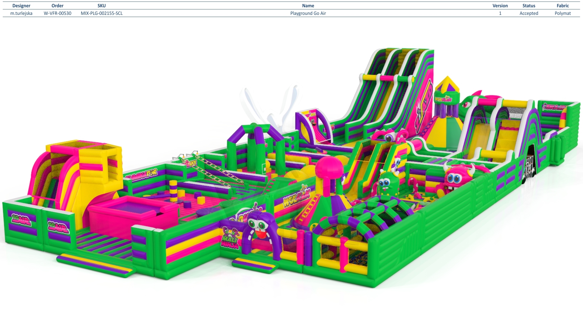Image resolution: width=583 pixels, height=328 pixels.
Task: Click the Status column header
Action: [x=529, y=6]
